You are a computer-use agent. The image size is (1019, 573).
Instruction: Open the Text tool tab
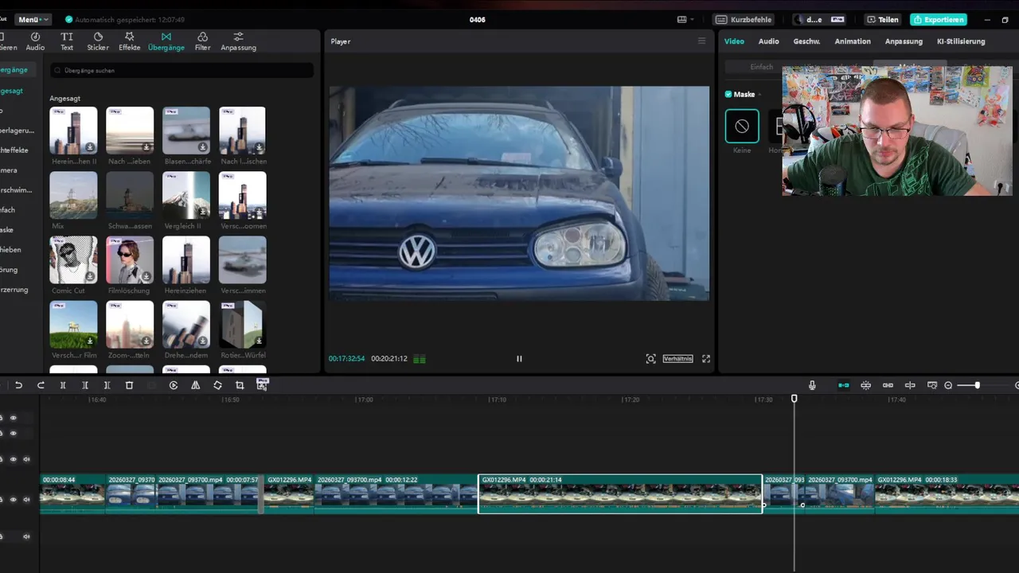coord(67,41)
